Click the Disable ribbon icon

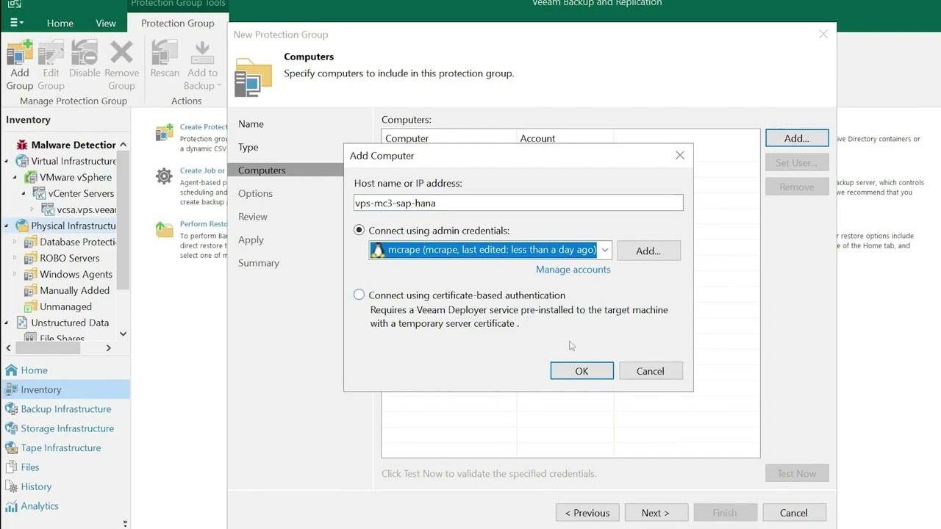point(85,54)
